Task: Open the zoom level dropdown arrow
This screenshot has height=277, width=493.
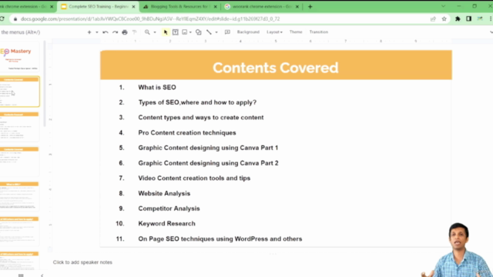Action: (x=155, y=32)
